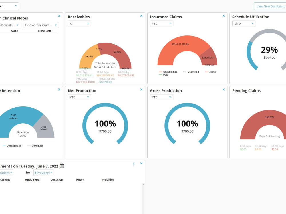The height and width of the screenshot is (214, 286).
Task: Select the 100.00% Pending Claims segment
Action: pyautogui.click(x=269, y=117)
